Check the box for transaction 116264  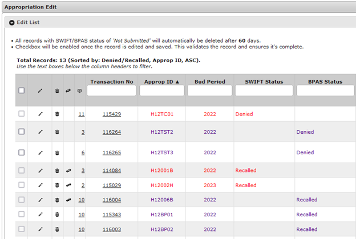(22, 132)
